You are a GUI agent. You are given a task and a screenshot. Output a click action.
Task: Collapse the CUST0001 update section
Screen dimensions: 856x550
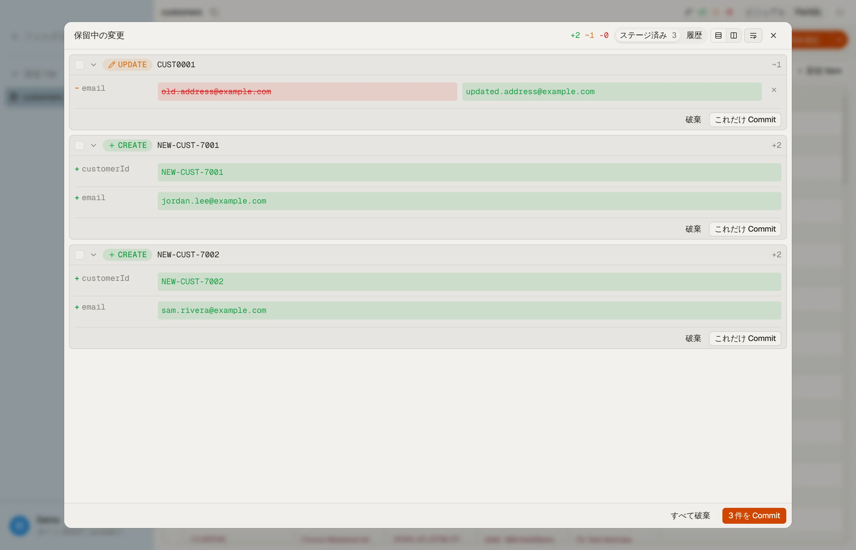click(94, 65)
